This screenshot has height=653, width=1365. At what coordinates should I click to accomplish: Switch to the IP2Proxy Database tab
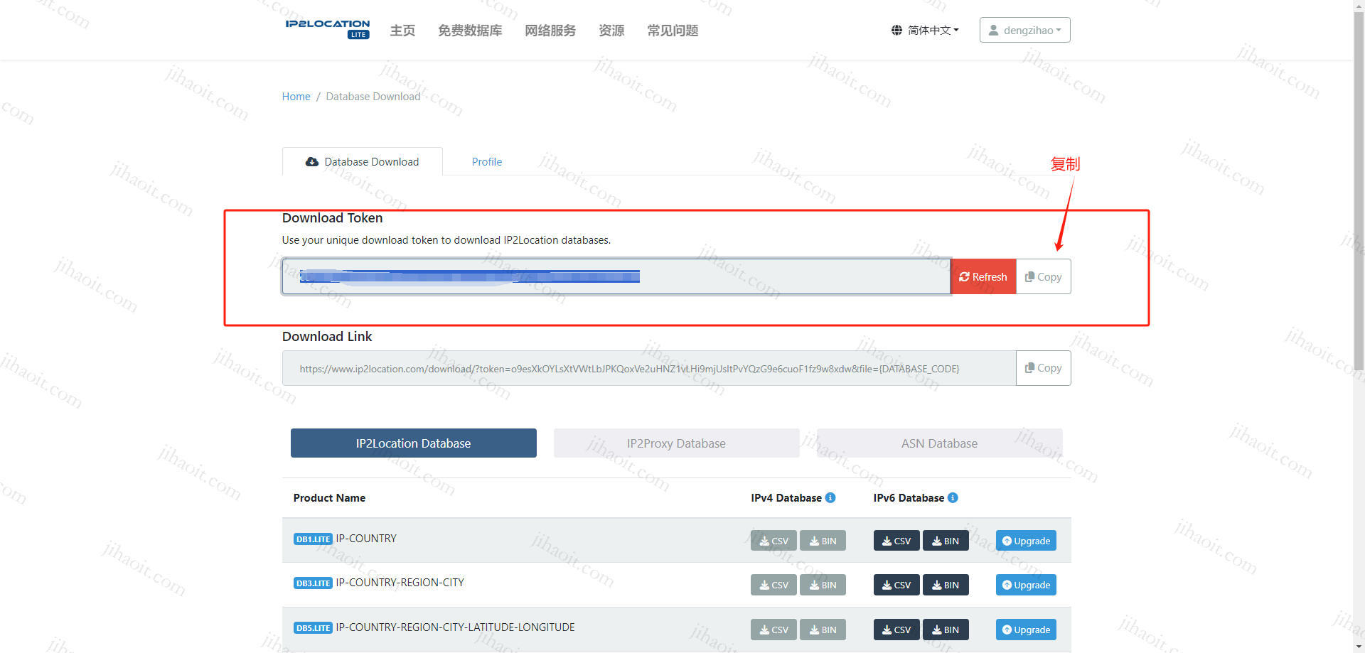pos(676,443)
